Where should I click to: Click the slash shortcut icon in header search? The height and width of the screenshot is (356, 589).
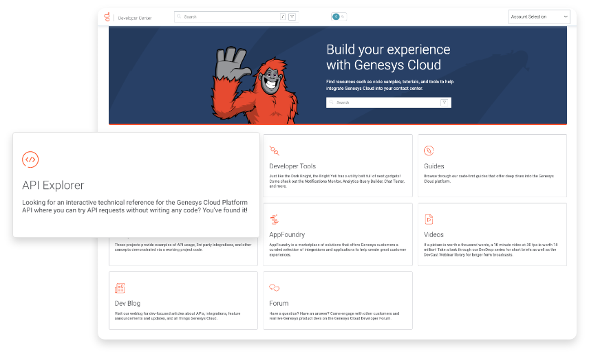283,16
